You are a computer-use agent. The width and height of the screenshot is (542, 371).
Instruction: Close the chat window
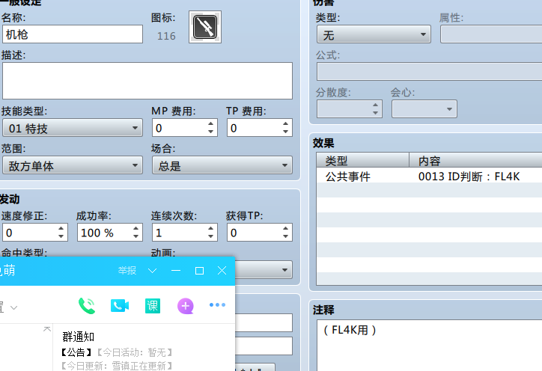[x=222, y=271]
